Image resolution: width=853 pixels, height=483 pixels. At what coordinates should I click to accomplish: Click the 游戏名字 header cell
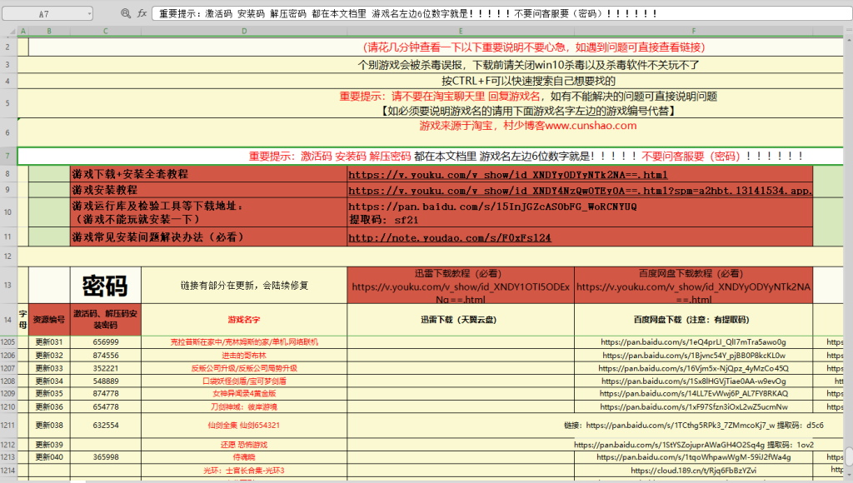pos(244,320)
